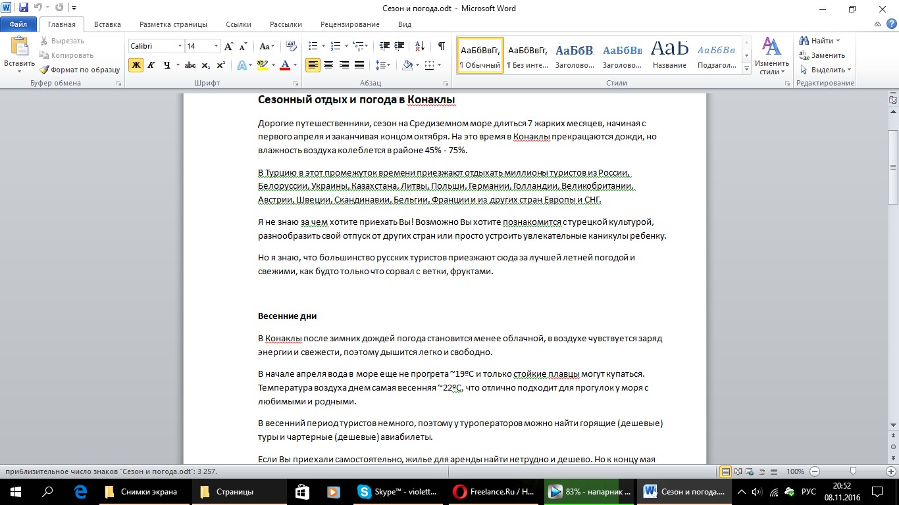This screenshot has height=505, width=899.
Task: Expand the styles gallery More arrow
Action: (x=746, y=68)
